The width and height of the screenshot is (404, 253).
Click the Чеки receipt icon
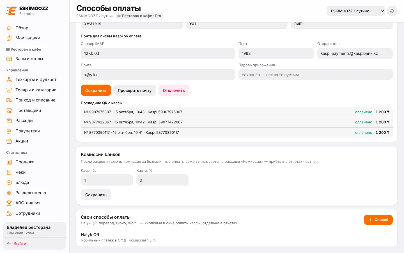pos(9,172)
